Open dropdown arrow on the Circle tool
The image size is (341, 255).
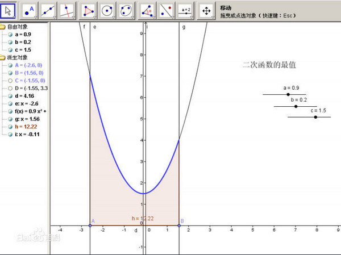click(x=113, y=17)
